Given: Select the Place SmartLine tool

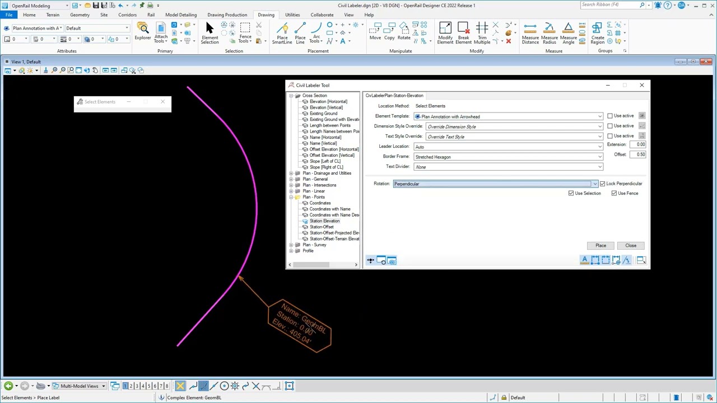Looking at the screenshot, I should 282,33.
